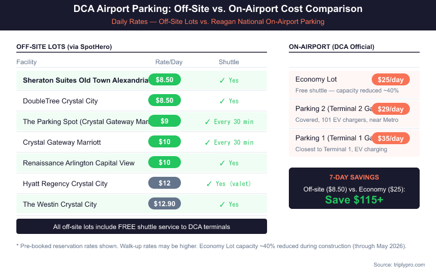Click the Westin Crystal City shuttle checkmark
Image resolution: width=436 pixels, height=272 pixels.
pyautogui.click(x=222, y=205)
